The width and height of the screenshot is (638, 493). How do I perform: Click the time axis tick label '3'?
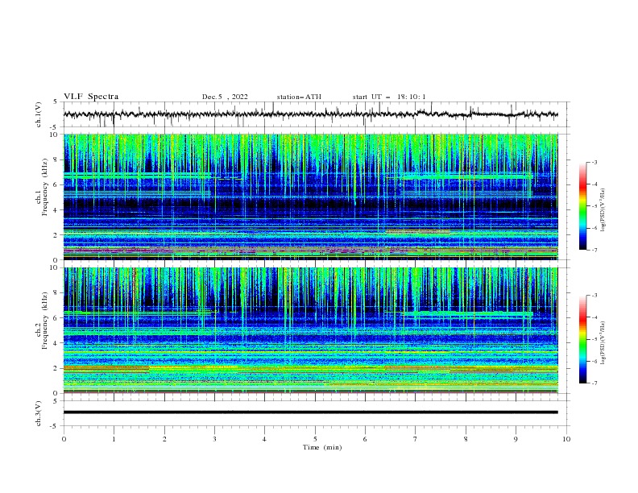[214, 439]
